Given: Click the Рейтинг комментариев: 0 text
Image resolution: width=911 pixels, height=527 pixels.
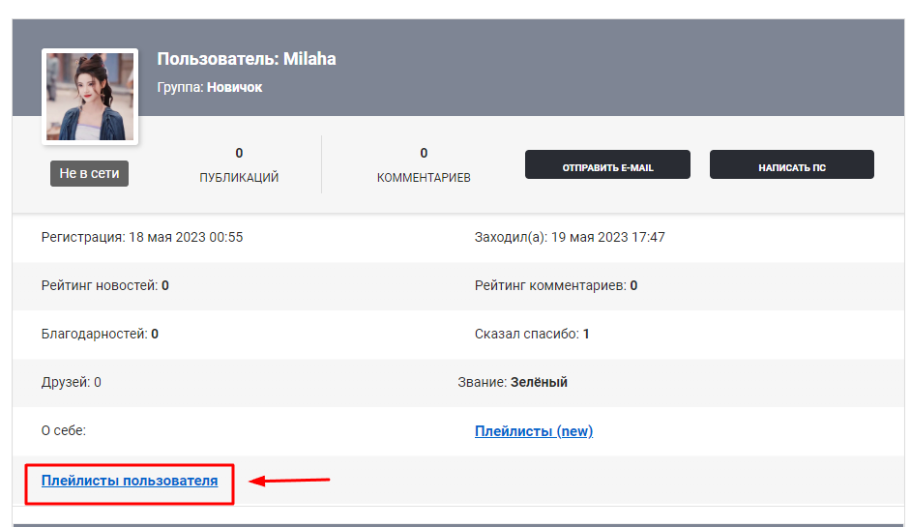Looking at the screenshot, I should tap(556, 285).
